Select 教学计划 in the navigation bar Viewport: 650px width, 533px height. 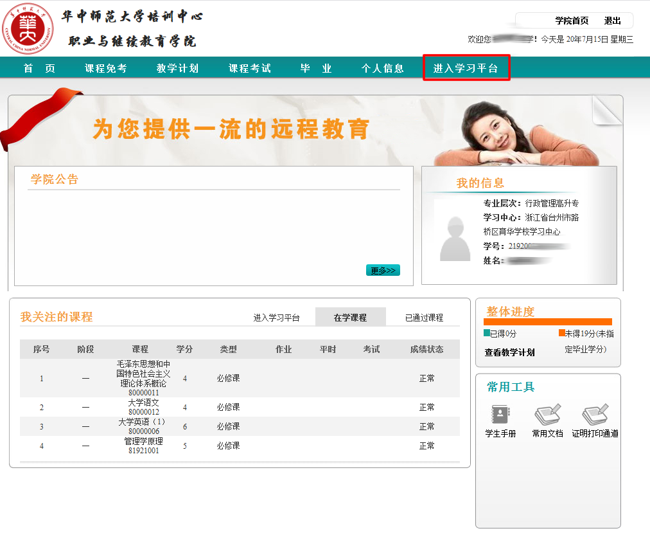[x=177, y=68]
